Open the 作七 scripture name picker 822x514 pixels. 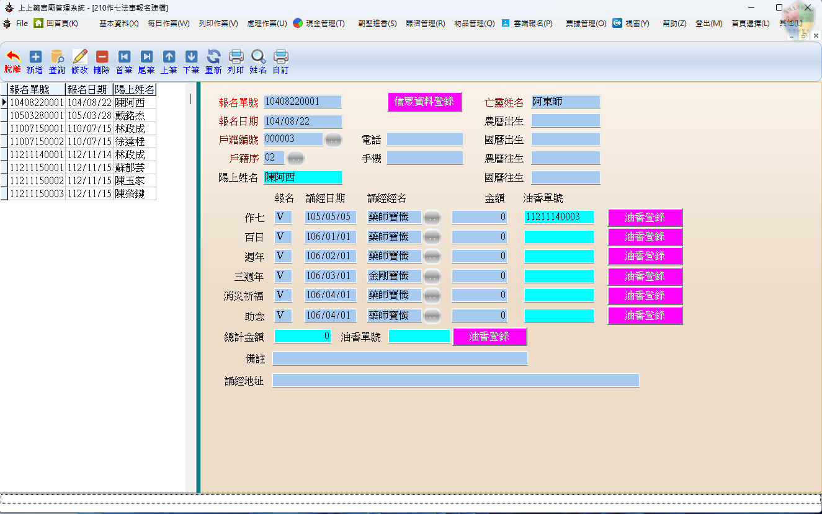(431, 217)
